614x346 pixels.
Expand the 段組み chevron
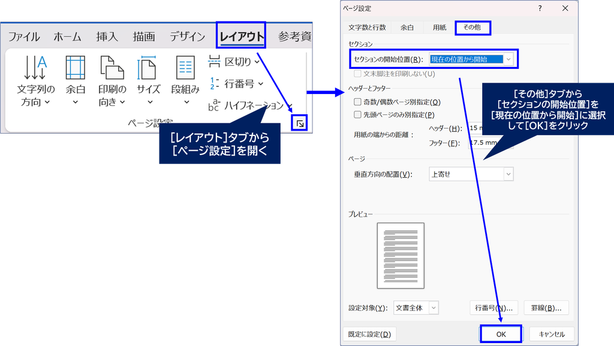187,102
